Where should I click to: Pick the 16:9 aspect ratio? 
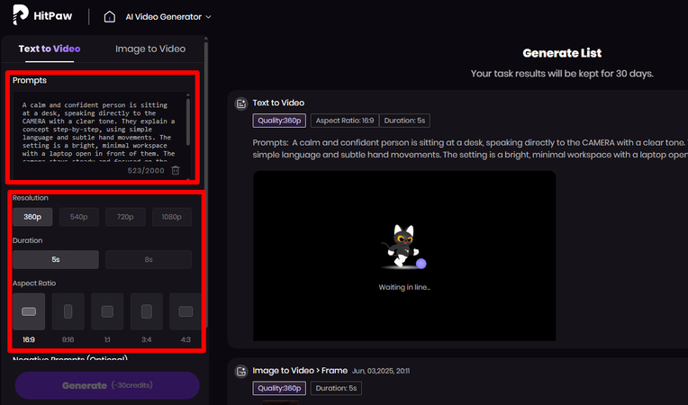(29, 311)
